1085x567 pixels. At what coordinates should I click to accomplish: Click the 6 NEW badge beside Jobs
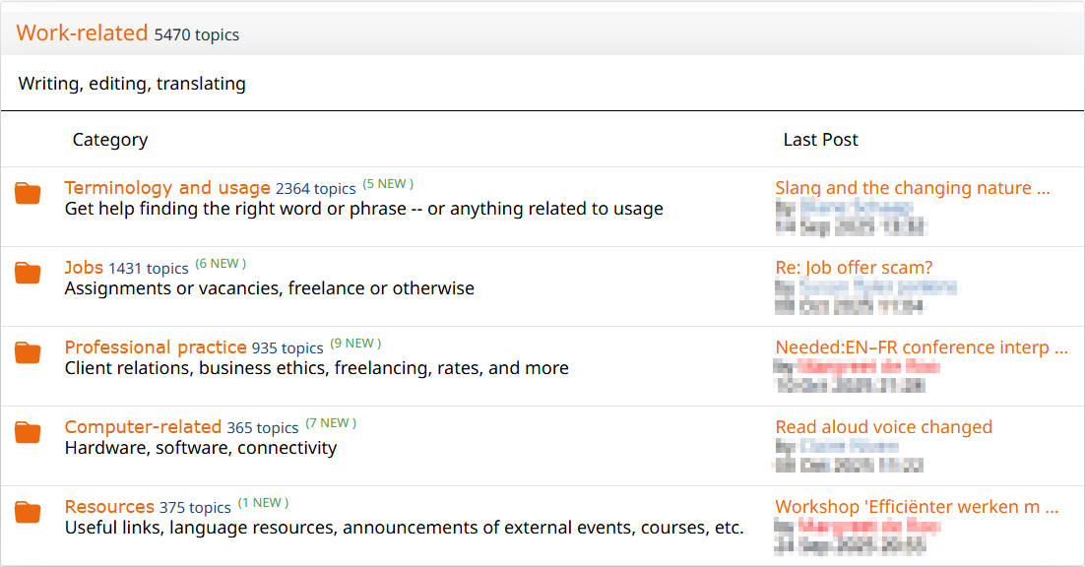coord(221,264)
